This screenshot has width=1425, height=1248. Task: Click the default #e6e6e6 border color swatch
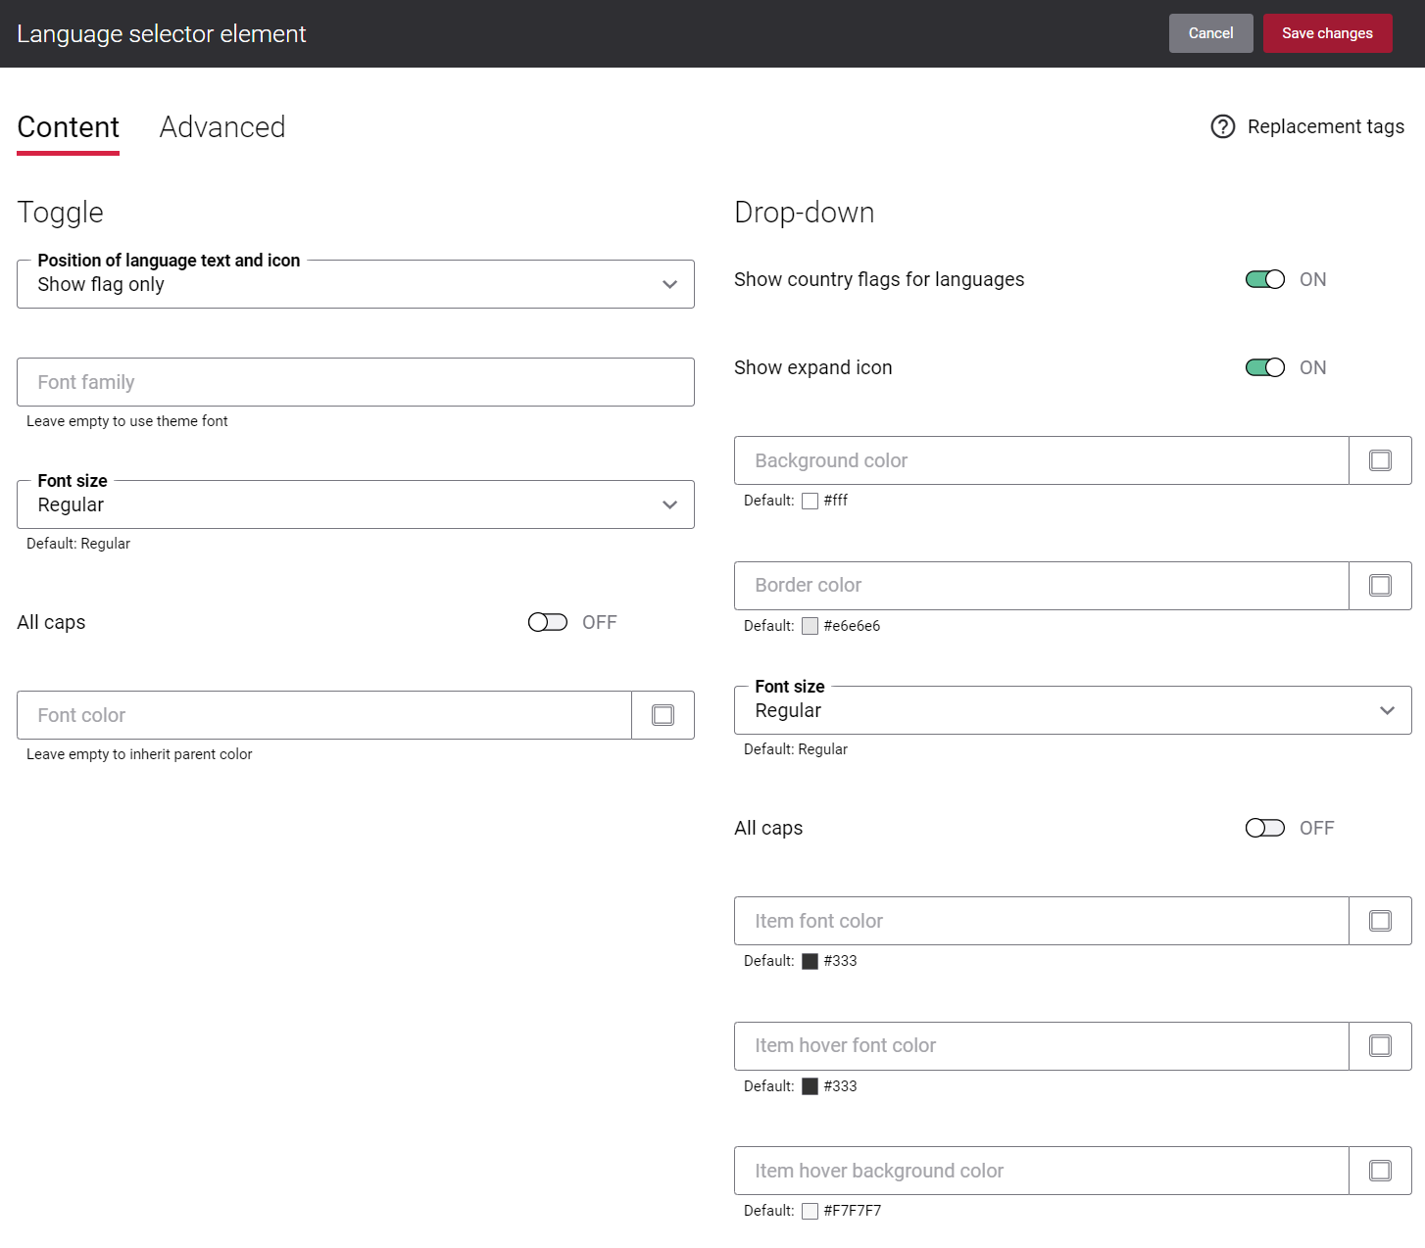tap(810, 625)
